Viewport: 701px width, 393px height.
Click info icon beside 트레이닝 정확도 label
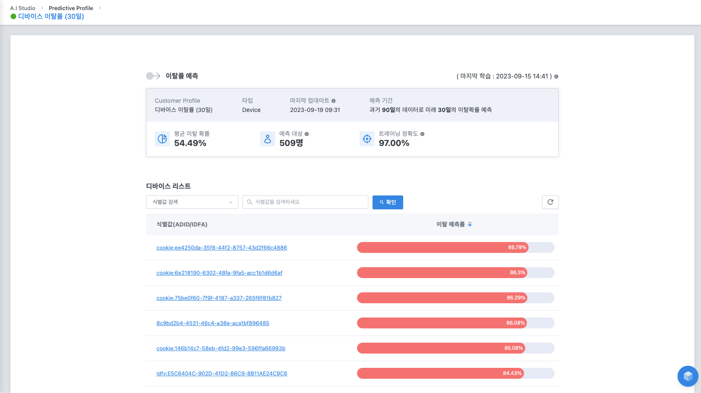coord(422,134)
